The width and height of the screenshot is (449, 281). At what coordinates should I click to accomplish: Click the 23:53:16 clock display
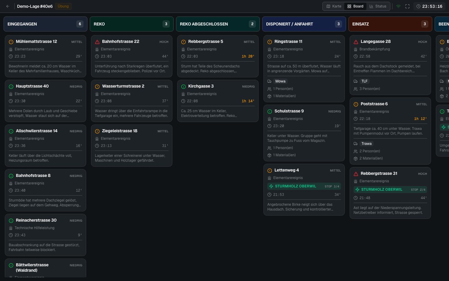coord(432,6)
